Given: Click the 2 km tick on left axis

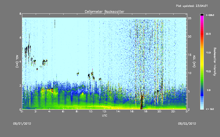Looking at the screenshot, I should click(20, 85).
